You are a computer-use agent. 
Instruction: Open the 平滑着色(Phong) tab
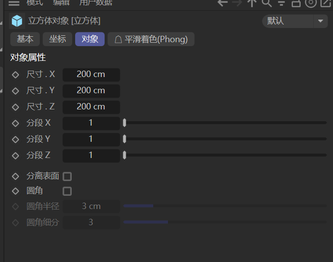pyautogui.click(x=151, y=39)
